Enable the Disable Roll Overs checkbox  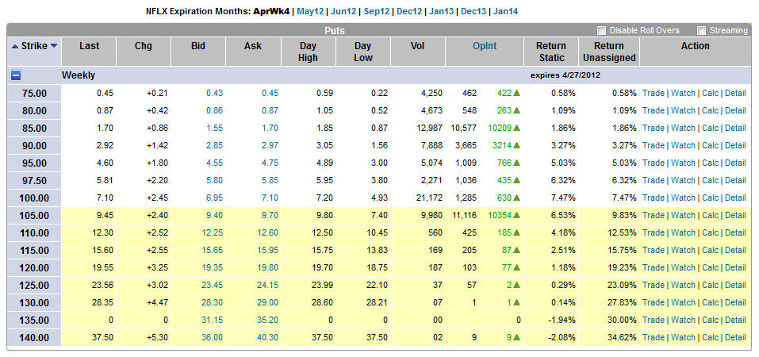pos(602,30)
